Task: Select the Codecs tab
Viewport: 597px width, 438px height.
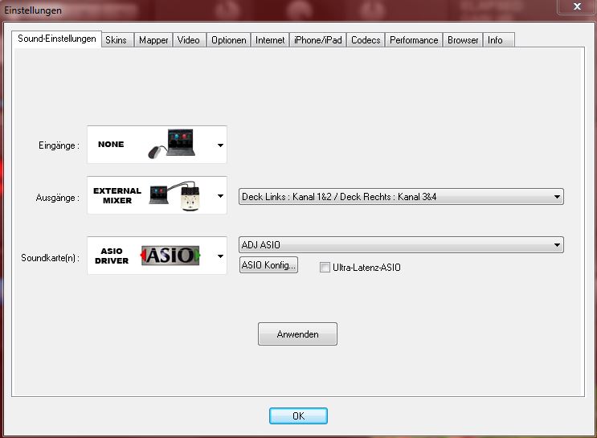Action: [366, 40]
